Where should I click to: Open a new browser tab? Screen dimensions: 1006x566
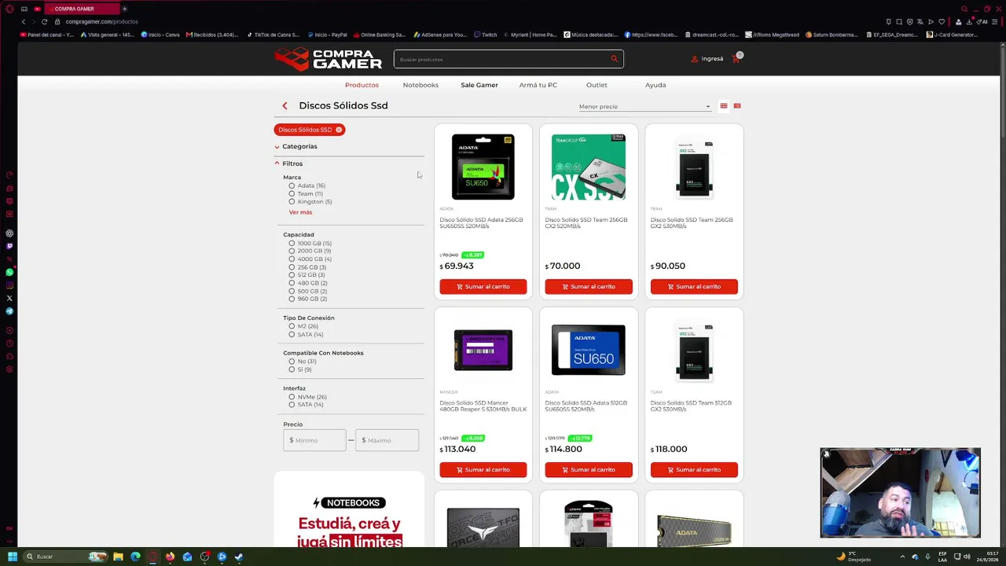tap(124, 9)
